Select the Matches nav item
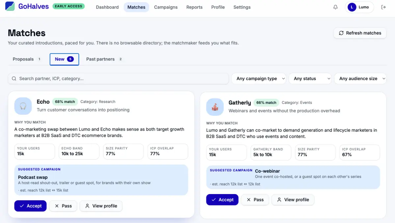 click(x=136, y=7)
